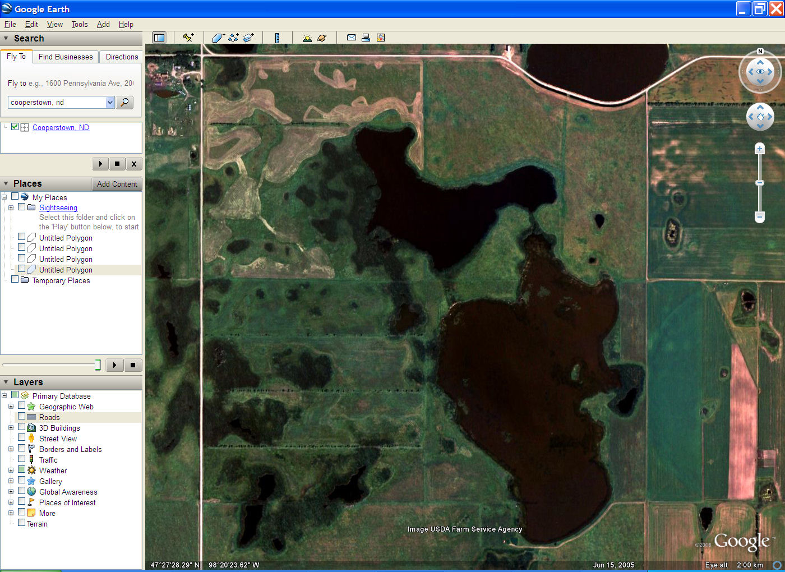Check the Temporary Places checkbox

coord(15,279)
